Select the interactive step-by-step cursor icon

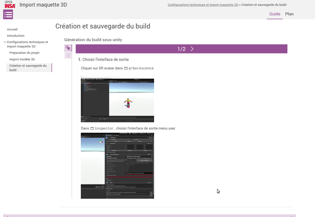point(68,48)
